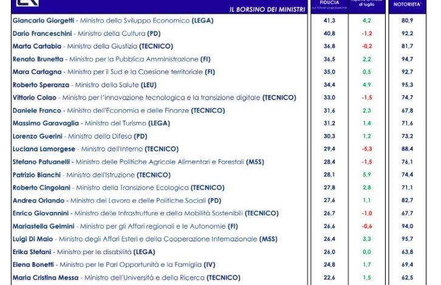
Task: Click the Maria Cristina Messa row name
Action: pyautogui.click(x=44, y=277)
